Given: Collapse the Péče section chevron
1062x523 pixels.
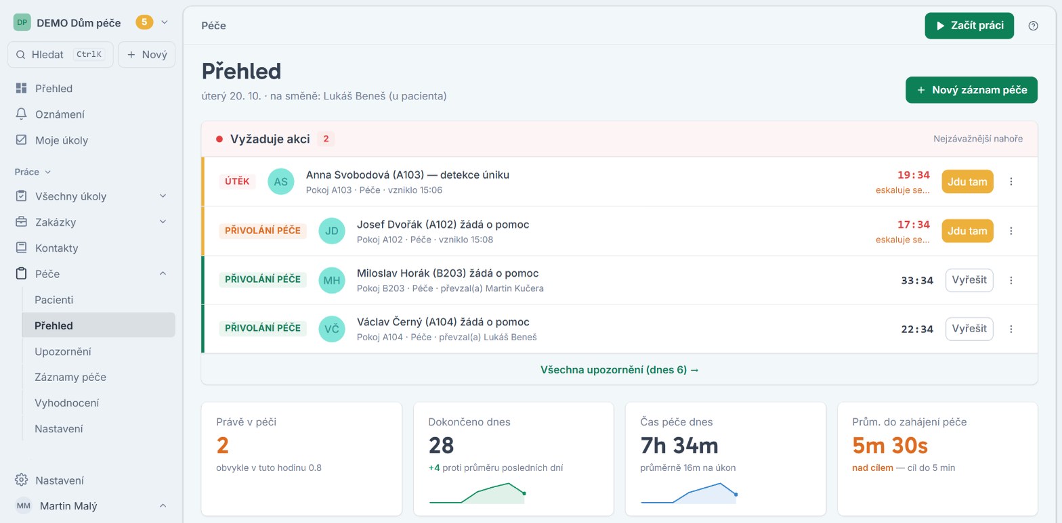Looking at the screenshot, I should [x=163, y=273].
